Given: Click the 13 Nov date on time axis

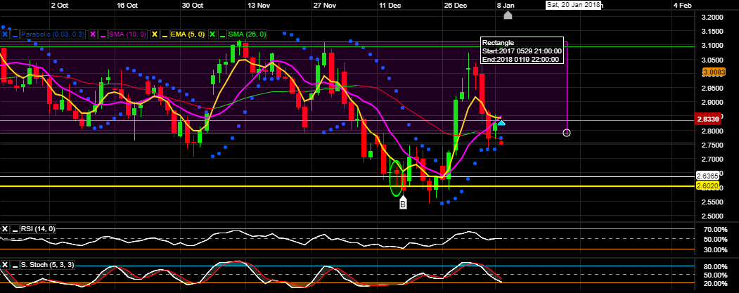Looking at the screenshot, I should click(x=259, y=5).
